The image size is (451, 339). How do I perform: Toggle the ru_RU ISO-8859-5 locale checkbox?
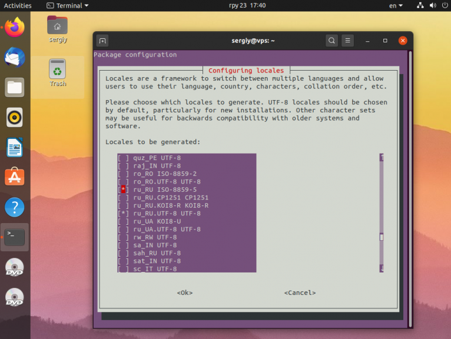point(124,190)
